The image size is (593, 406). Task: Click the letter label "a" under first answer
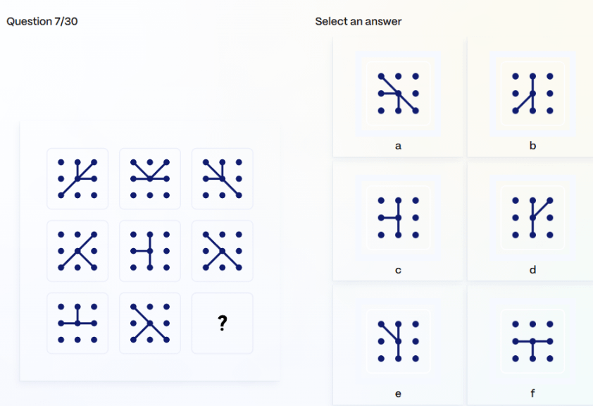pyautogui.click(x=398, y=146)
